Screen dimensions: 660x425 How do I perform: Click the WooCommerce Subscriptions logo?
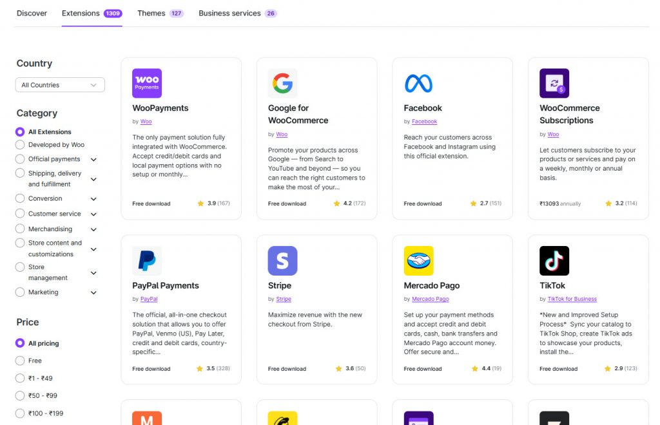(554, 83)
